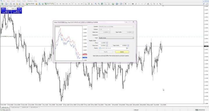Click the search magnifier icon top-right
Screen dimensions: 209x111
(204, 4)
